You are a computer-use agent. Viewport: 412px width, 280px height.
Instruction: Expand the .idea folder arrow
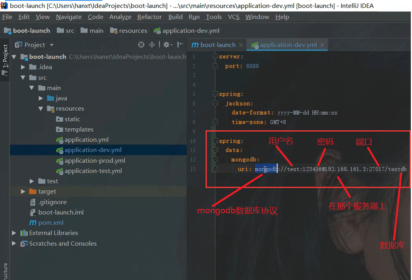pyautogui.click(x=23, y=67)
